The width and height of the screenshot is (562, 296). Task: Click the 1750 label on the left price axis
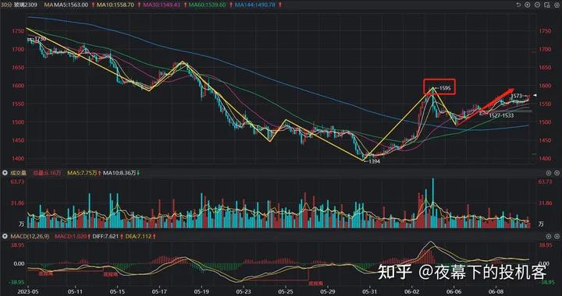pyautogui.click(x=17, y=31)
